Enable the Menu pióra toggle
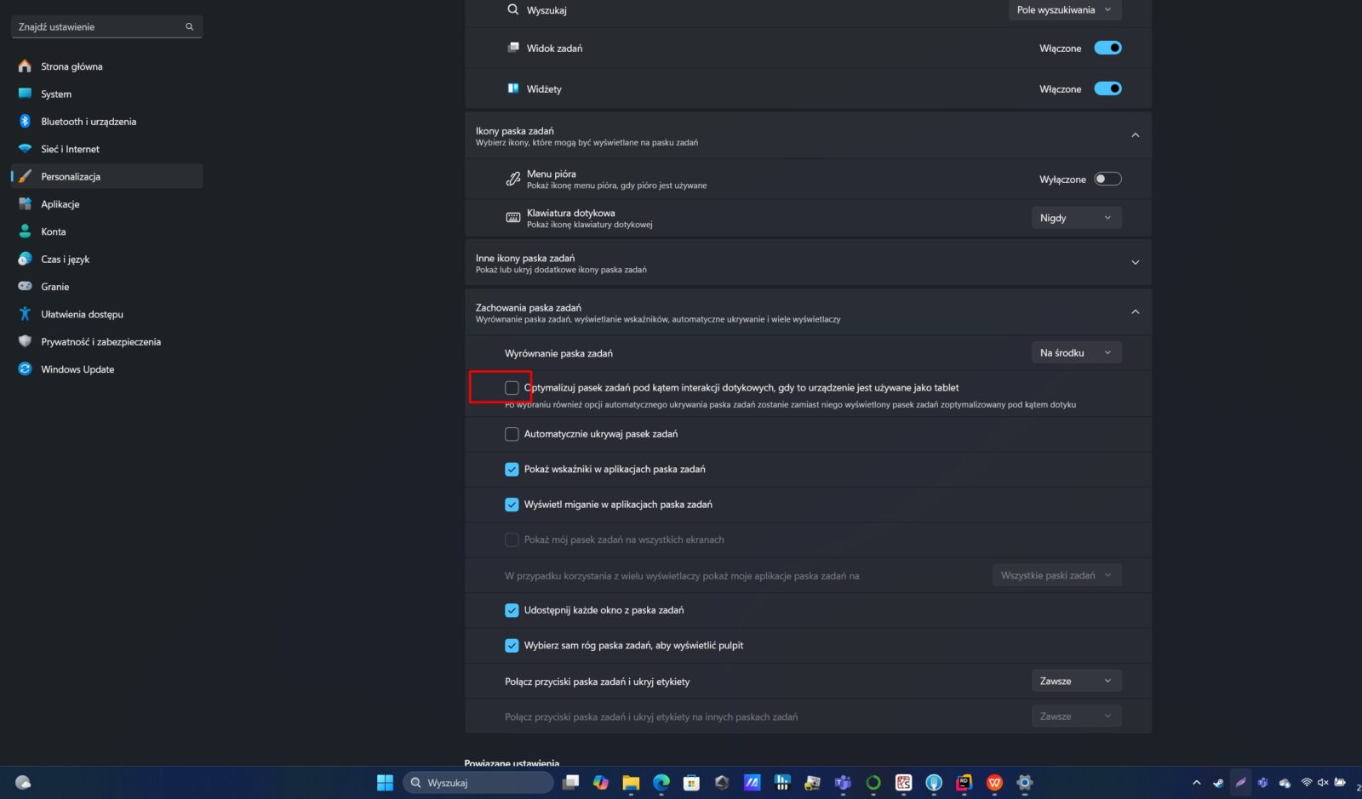Image resolution: width=1362 pixels, height=799 pixels. point(1107,179)
